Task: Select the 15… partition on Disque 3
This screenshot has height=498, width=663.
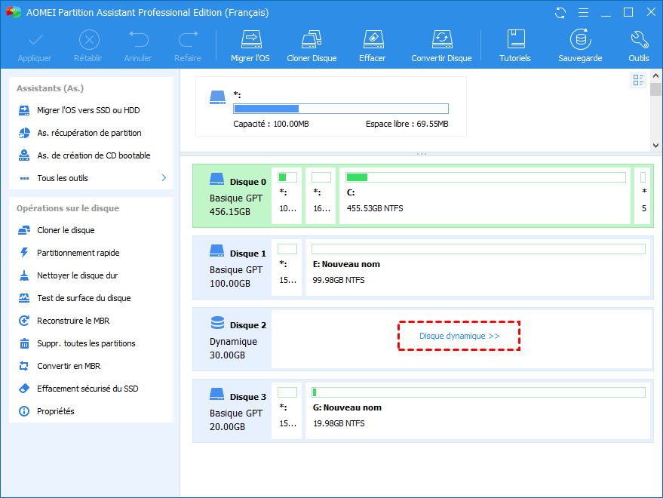Action: point(287,411)
